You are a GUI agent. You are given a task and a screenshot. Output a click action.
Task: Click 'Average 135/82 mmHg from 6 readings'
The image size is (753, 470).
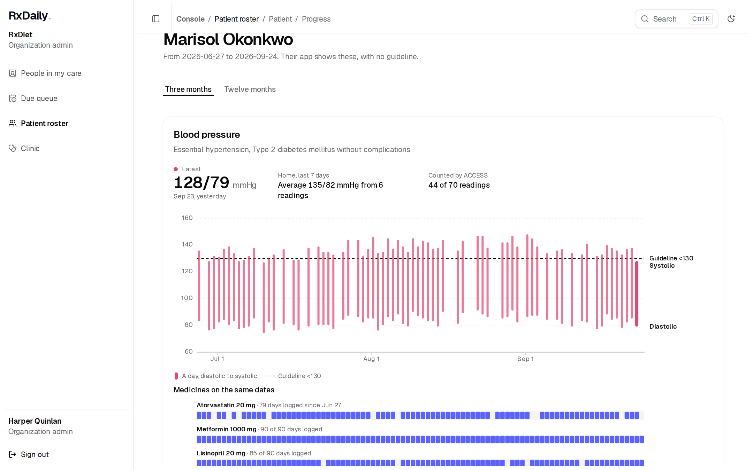coord(330,190)
